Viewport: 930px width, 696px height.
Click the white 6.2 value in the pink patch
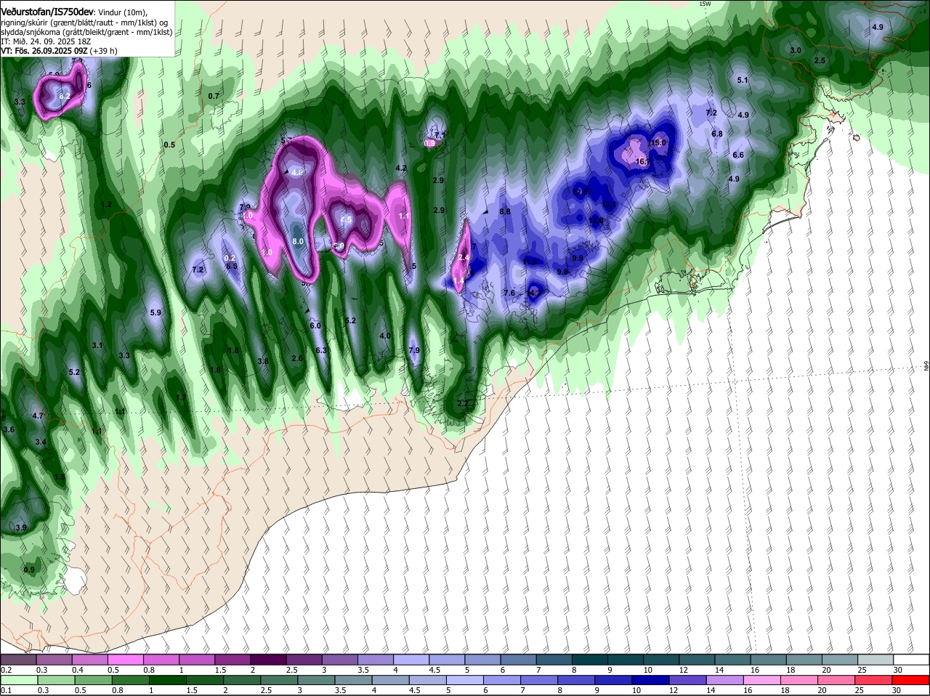(64, 96)
